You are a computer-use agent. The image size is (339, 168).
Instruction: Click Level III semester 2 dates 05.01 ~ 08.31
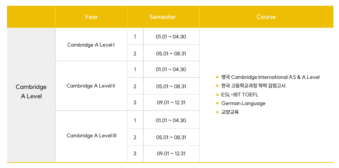pyautogui.click(x=171, y=137)
